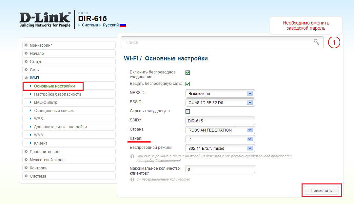Open МАС-фильтр submenu item

69,102
